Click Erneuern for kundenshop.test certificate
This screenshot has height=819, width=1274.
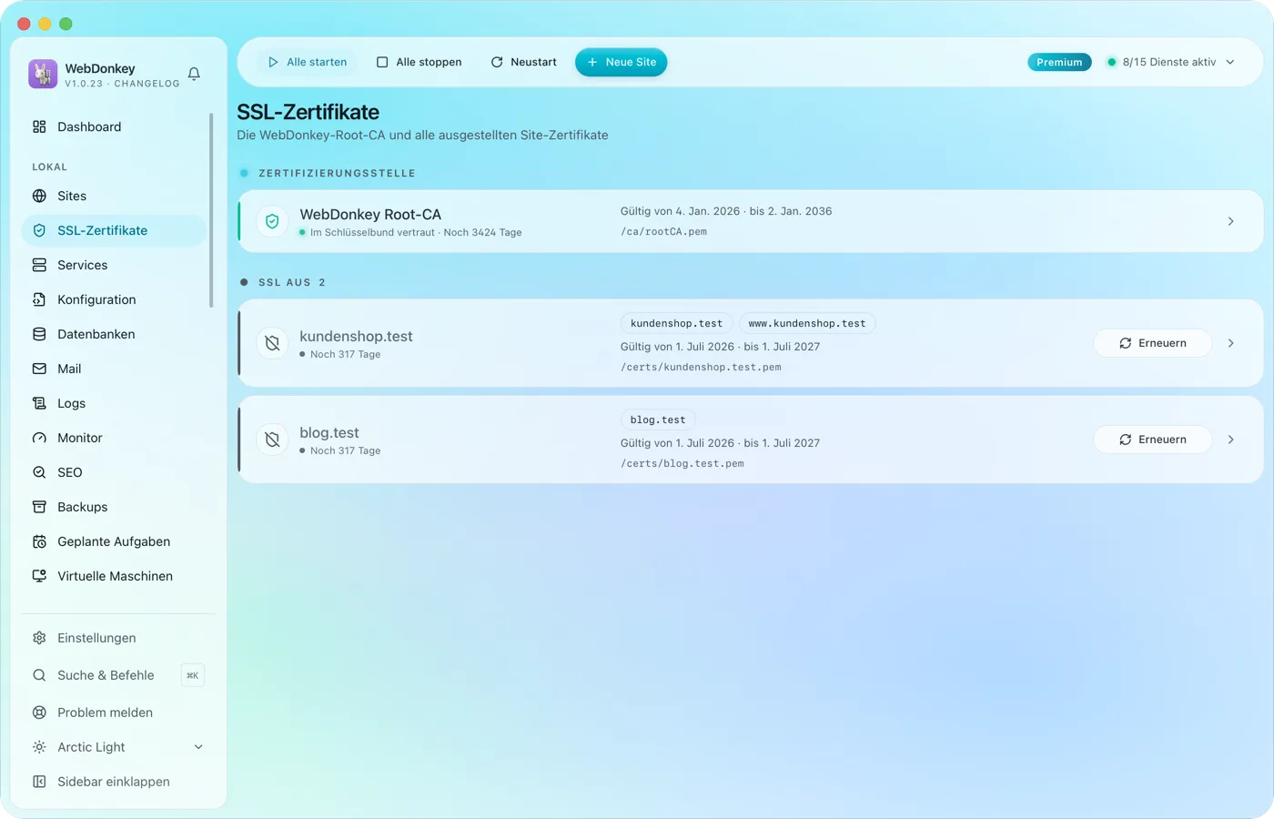coord(1153,343)
